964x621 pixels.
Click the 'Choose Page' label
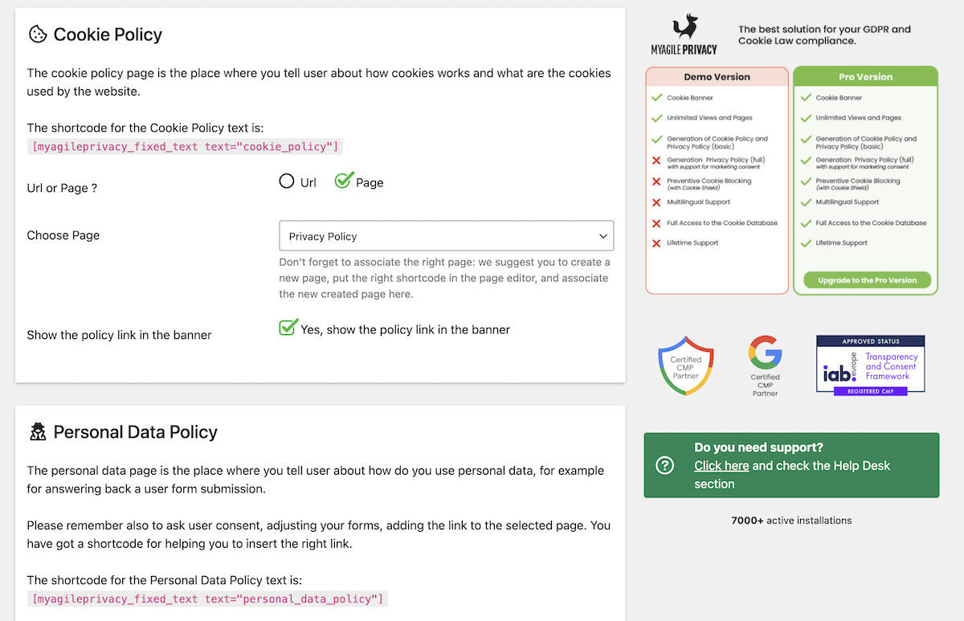63,235
